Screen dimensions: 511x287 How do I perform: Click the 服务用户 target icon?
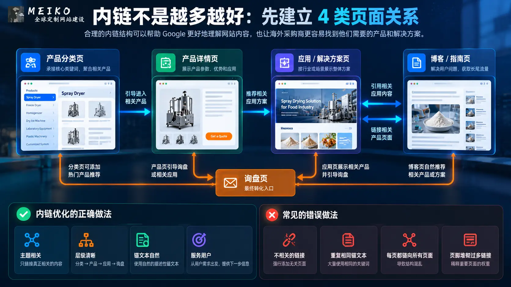coord(199,240)
